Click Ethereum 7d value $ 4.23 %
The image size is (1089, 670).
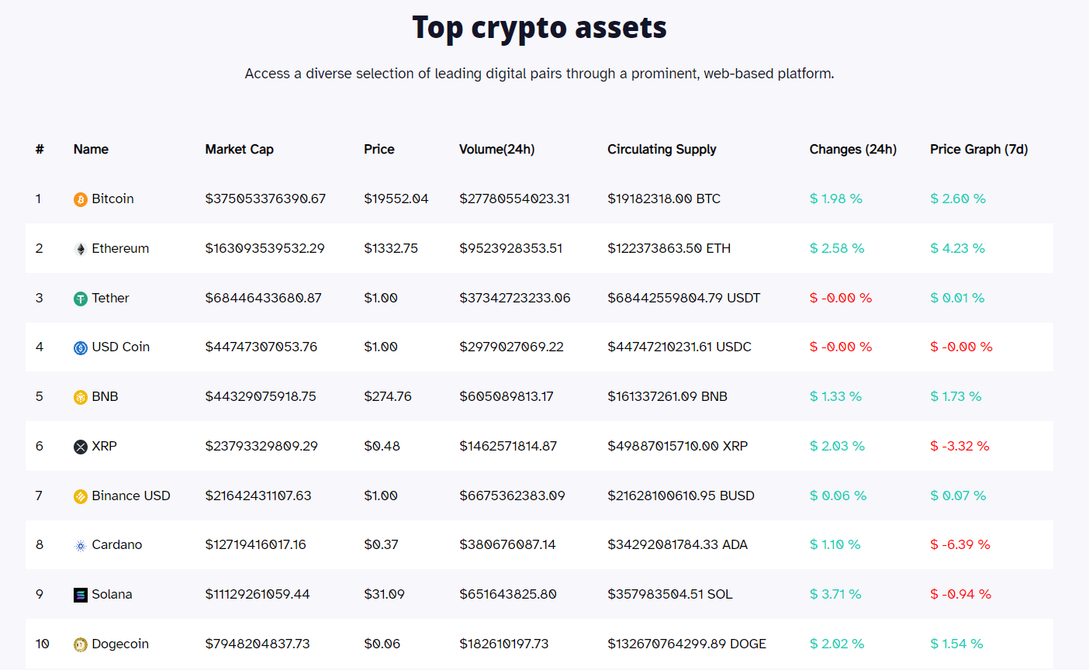[957, 248]
